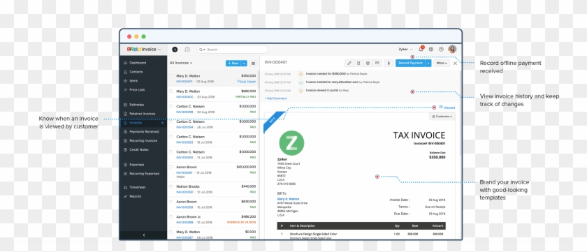Click the invoice list vertical scrollbar
Image resolution: width=587 pixels, height=252 pixels.
pos(259,80)
